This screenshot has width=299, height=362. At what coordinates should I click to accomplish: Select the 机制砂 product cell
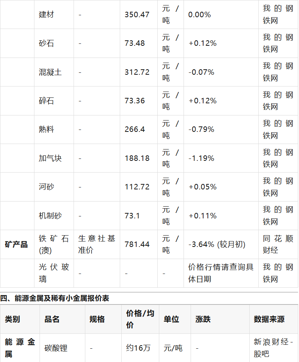pyautogui.click(x=50, y=216)
